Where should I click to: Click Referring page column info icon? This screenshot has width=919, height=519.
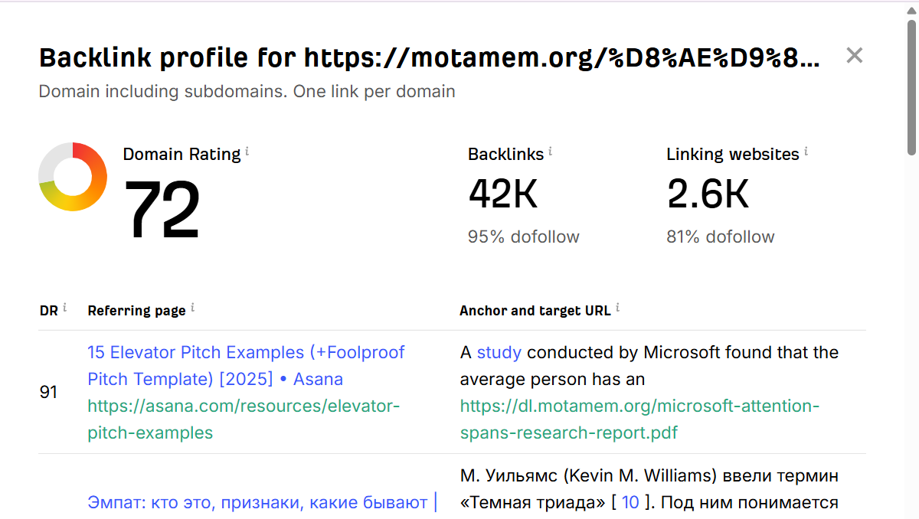(x=192, y=308)
